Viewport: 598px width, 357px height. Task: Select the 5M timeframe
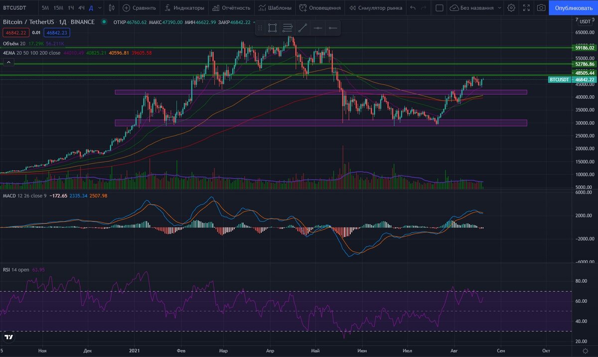(45, 8)
